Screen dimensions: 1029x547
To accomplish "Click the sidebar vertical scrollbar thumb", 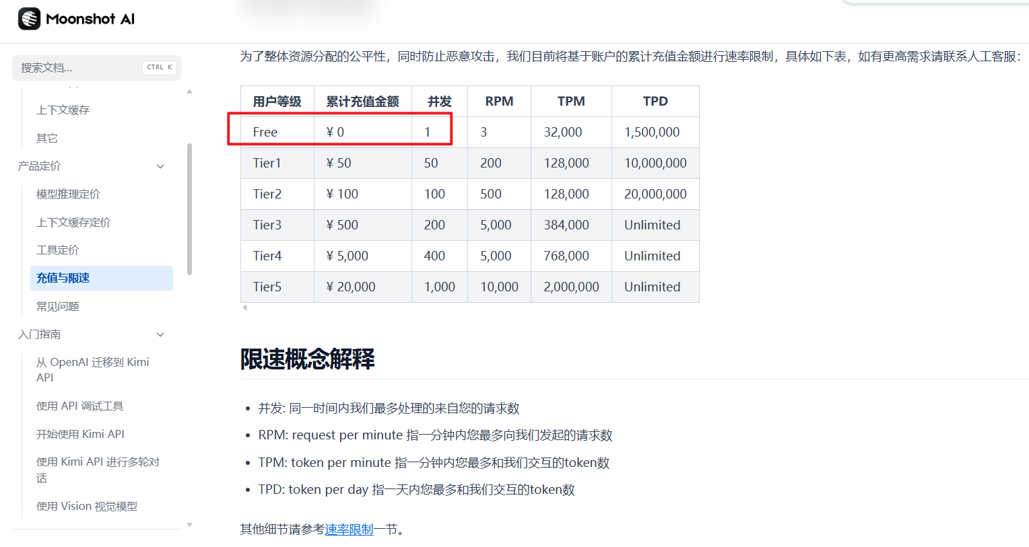I will pos(190,209).
